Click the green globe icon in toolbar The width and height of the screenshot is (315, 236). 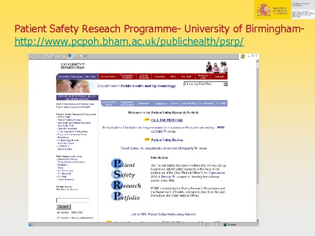(x=85, y=56)
